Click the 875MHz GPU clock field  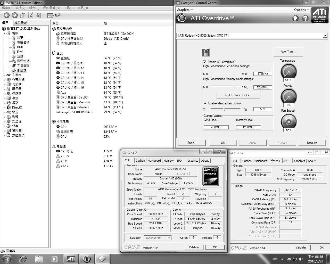(263, 74)
